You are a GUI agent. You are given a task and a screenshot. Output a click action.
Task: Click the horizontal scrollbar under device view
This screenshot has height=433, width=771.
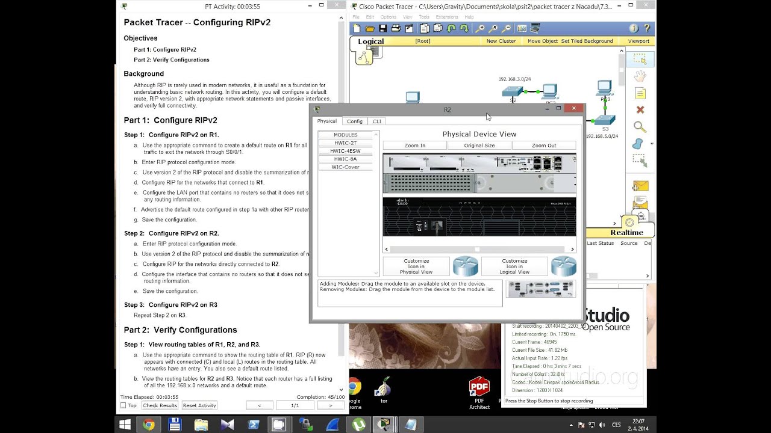[x=479, y=249]
